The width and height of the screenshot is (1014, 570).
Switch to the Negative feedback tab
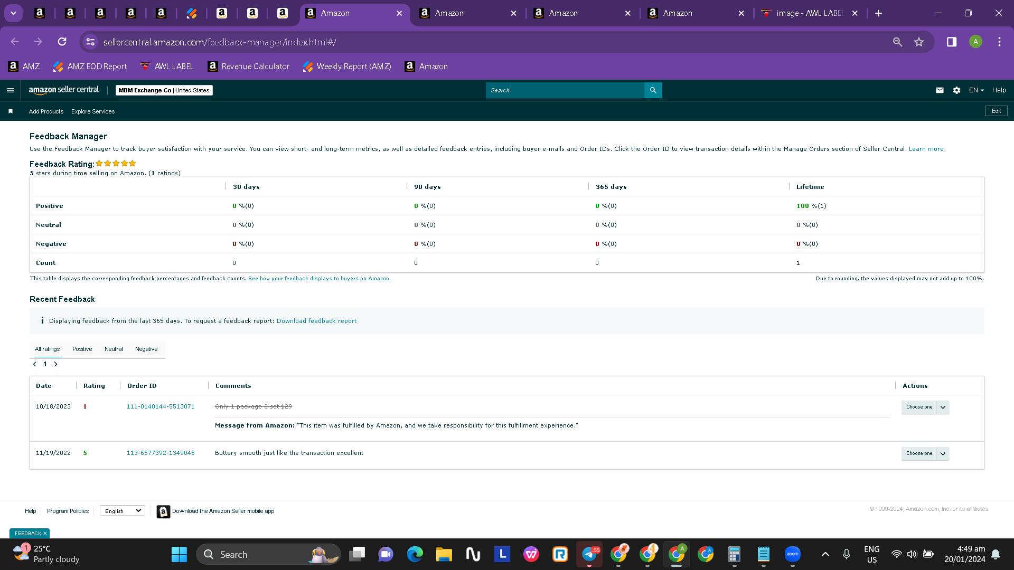tap(146, 349)
